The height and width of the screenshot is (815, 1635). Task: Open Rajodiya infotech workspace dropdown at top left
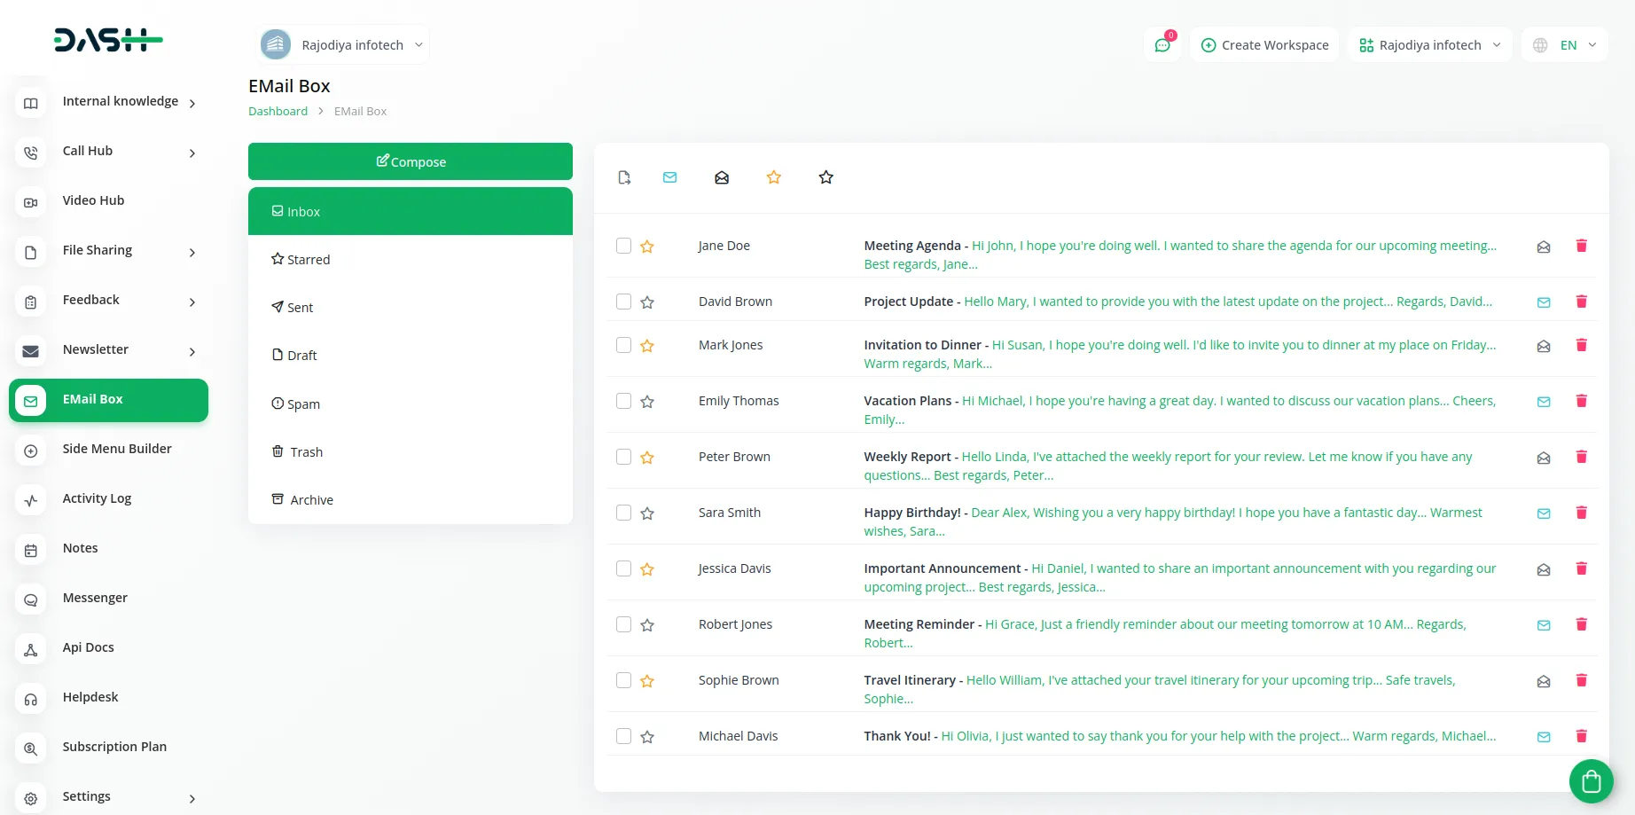point(343,44)
